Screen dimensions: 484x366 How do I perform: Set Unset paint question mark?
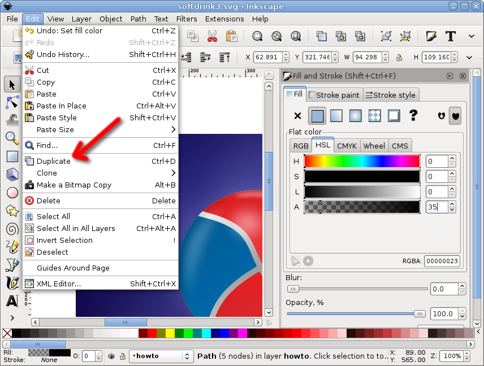click(413, 116)
